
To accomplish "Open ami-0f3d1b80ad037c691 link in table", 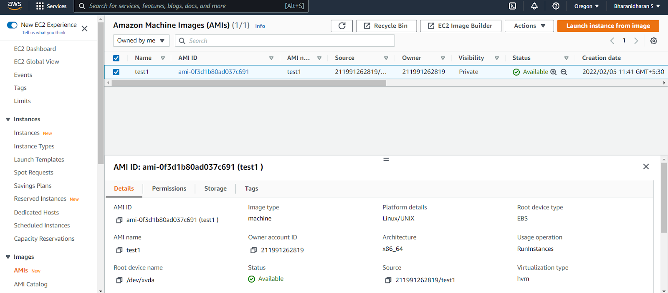I will [x=213, y=72].
